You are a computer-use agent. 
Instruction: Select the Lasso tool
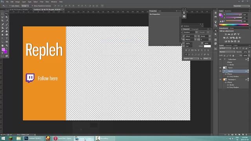click(x=2, y=17)
